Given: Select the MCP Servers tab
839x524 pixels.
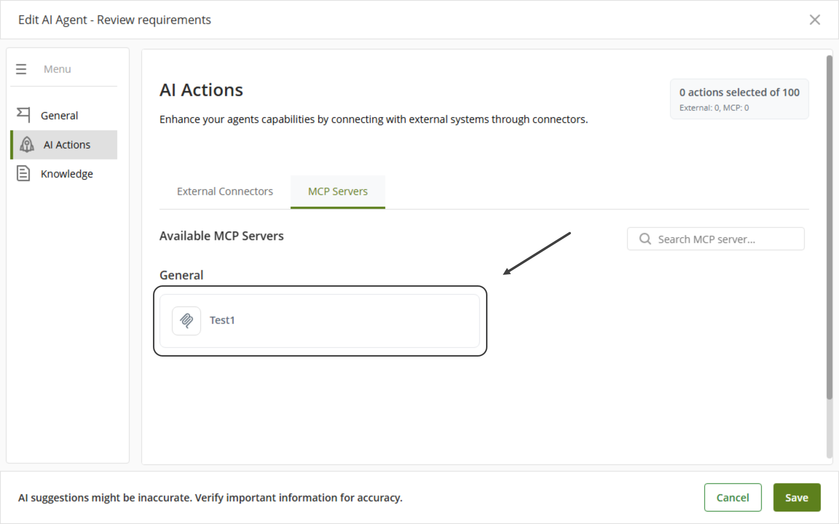Looking at the screenshot, I should tap(337, 192).
